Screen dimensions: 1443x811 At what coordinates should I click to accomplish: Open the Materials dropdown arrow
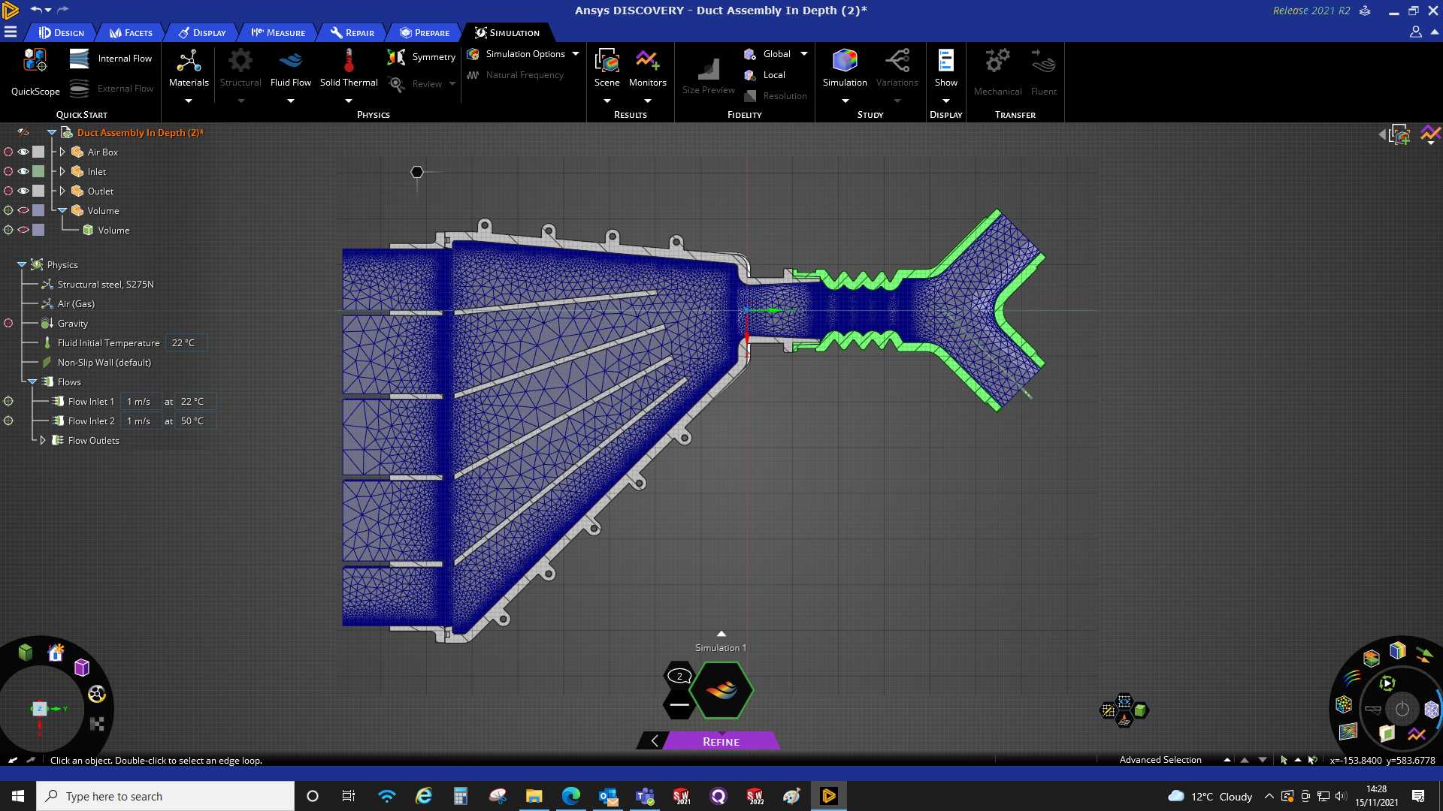pyautogui.click(x=189, y=101)
